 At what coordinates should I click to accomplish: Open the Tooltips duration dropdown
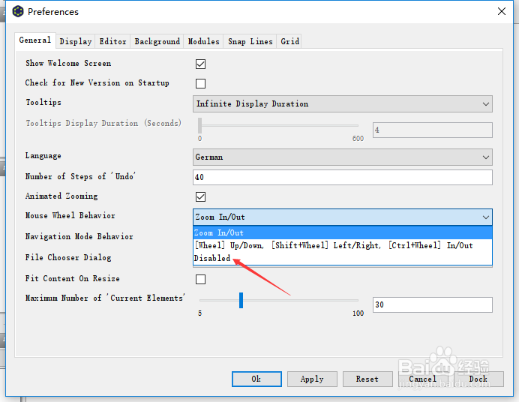343,104
